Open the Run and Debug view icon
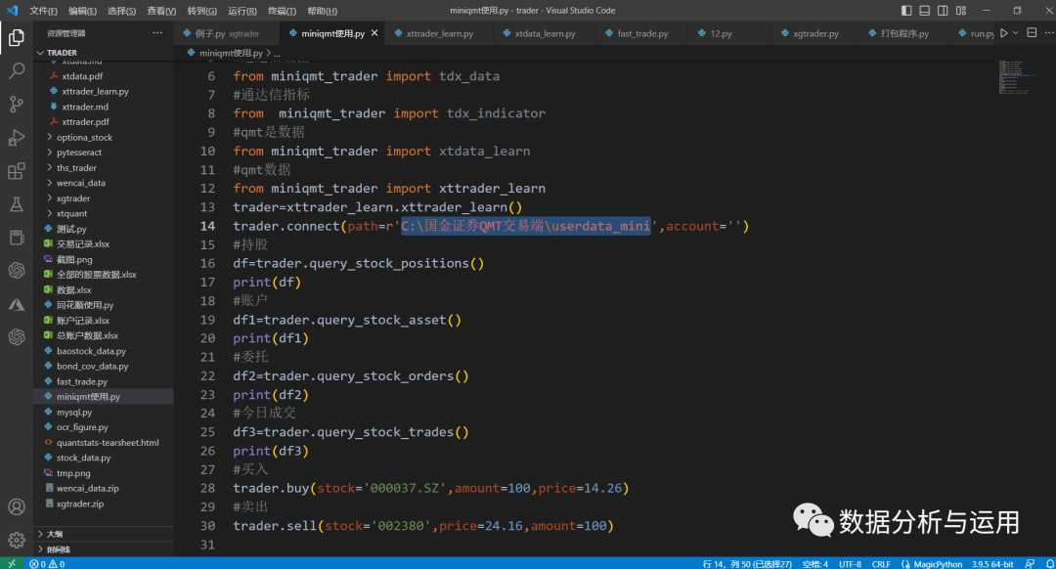This screenshot has width=1056, height=569. tap(17, 138)
